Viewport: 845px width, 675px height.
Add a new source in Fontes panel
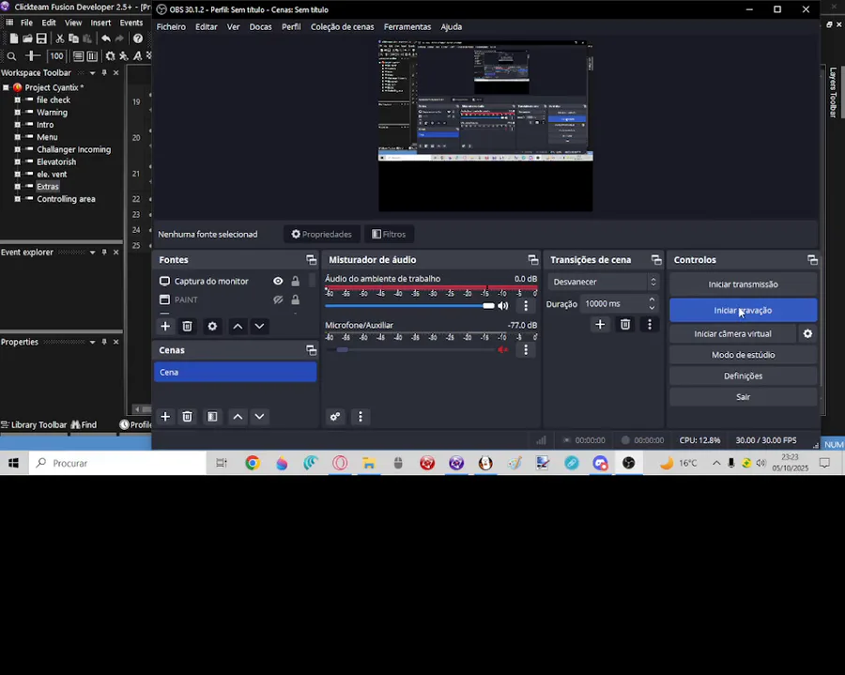pos(165,326)
